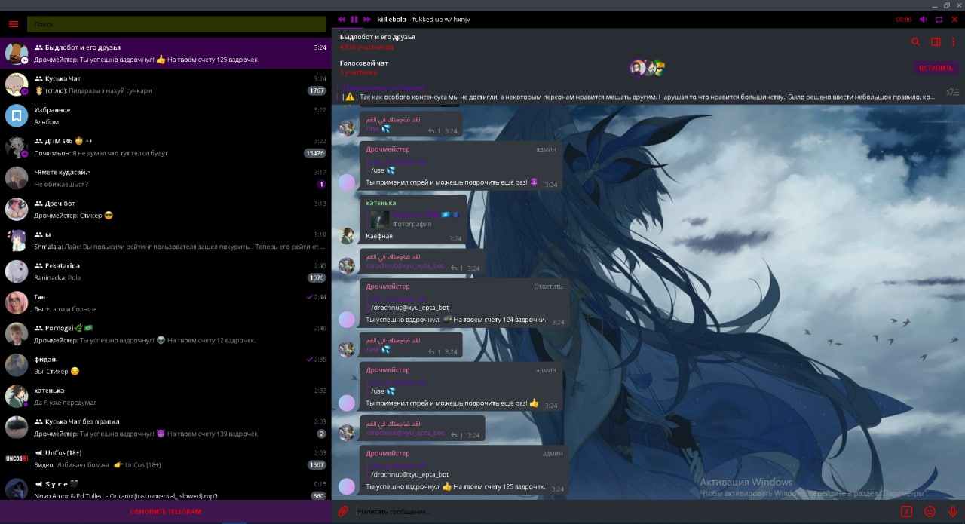Open the chat three-dot options menu
Screen dimensions: 965x524
pyautogui.click(x=954, y=42)
